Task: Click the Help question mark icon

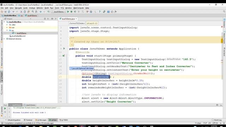Action: 100,12
